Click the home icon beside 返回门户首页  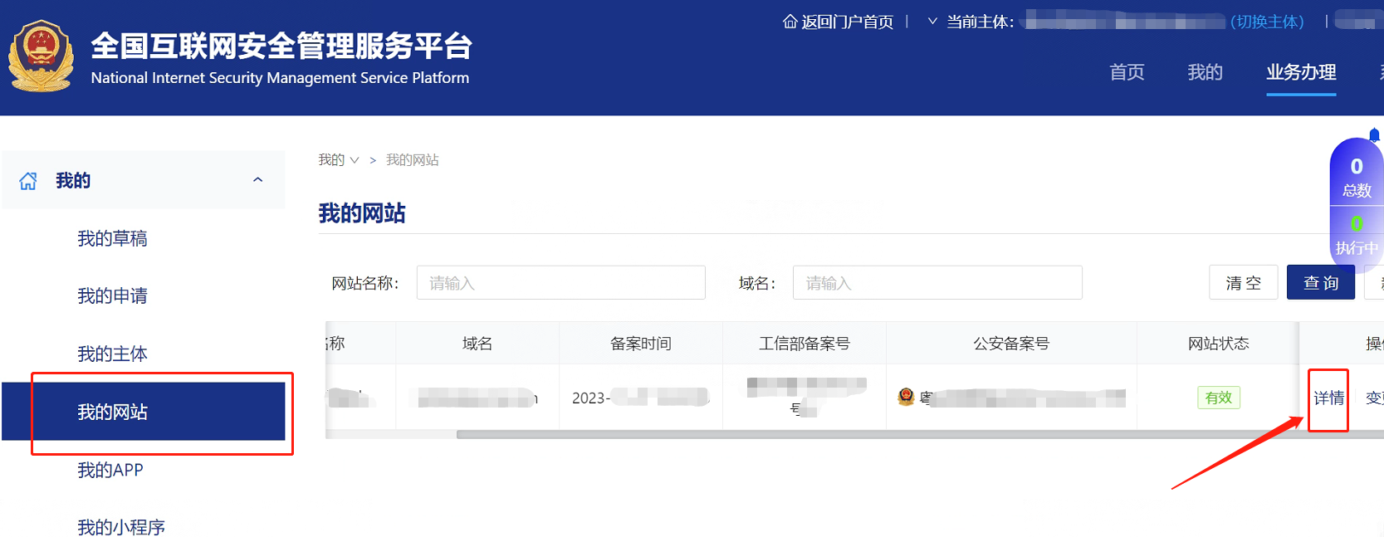tap(790, 22)
